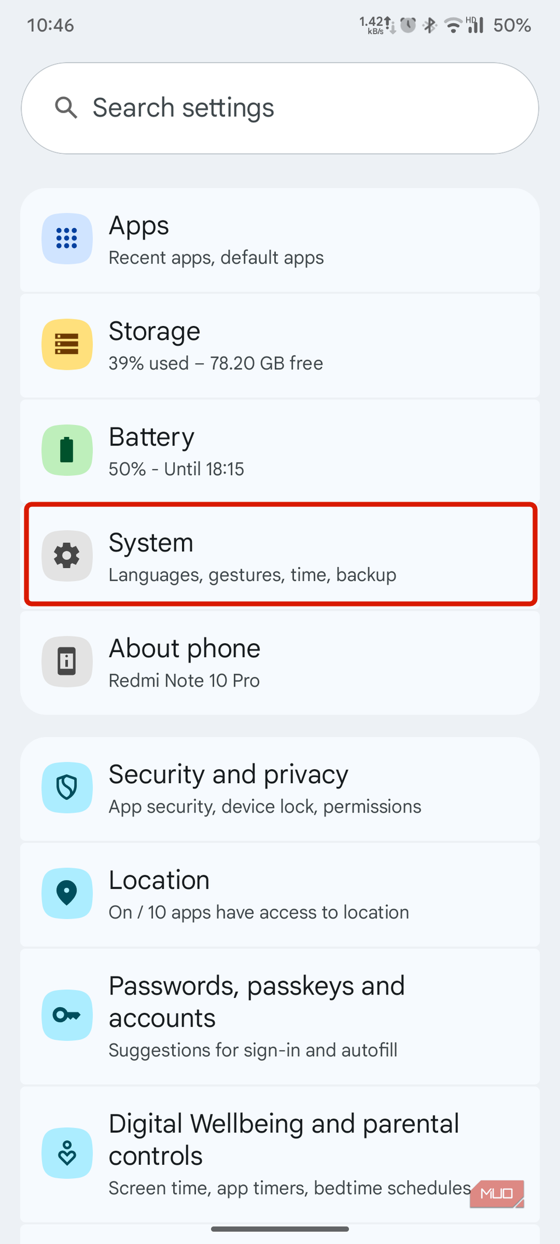Image resolution: width=560 pixels, height=1244 pixels.
Task: Tap the Apps grid icon
Action: (67, 239)
